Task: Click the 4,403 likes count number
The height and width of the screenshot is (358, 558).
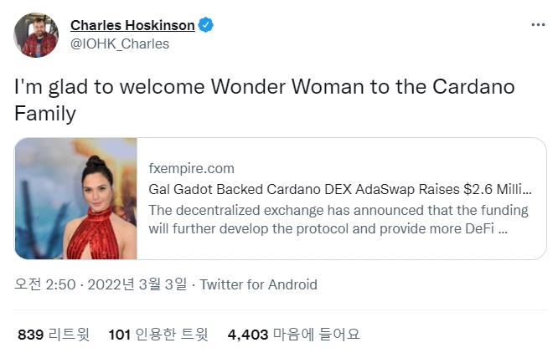Action: click(x=248, y=335)
